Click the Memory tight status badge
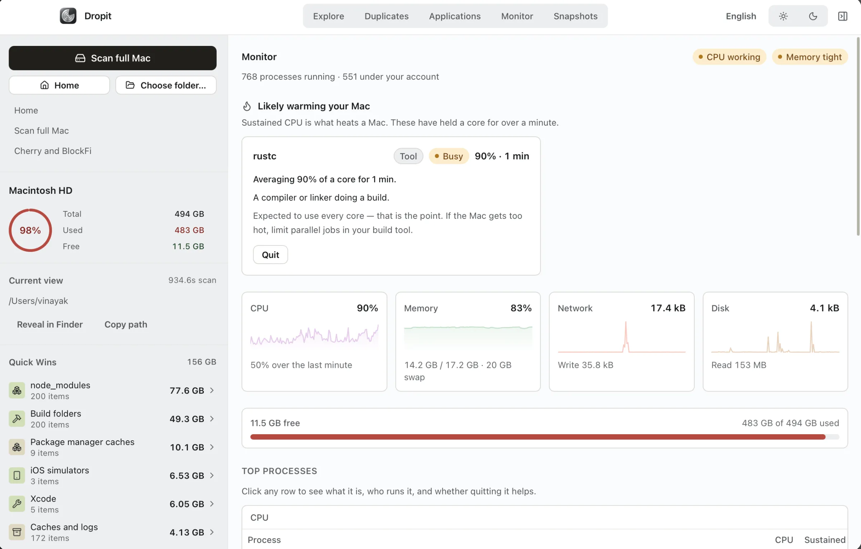This screenshot has width=861, height=549. click(x=810, y=57)
